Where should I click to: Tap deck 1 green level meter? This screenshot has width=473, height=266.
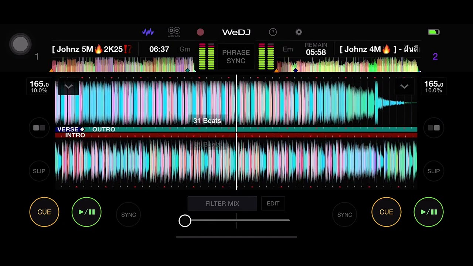(x=207, y=57)
